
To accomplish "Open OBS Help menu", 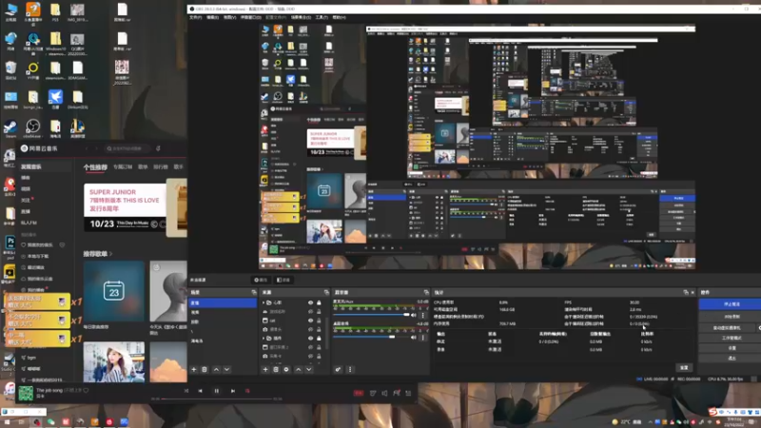I will [x=340, y=17].
